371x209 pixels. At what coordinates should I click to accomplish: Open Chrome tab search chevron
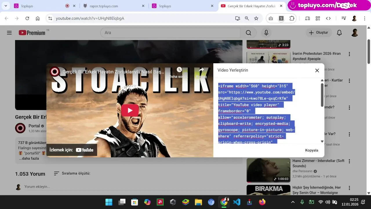[x=6, y=6]
